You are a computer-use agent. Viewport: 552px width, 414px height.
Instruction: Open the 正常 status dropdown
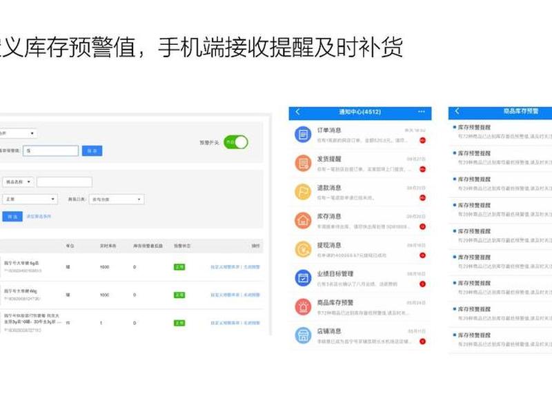coord(30,199)
